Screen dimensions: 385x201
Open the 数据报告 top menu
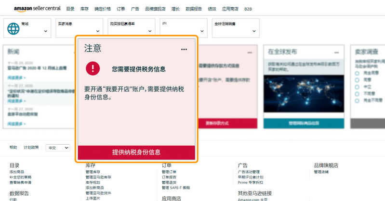coord(194,9)
